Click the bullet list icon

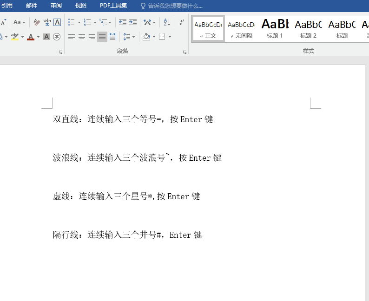(x=71, y=22)
